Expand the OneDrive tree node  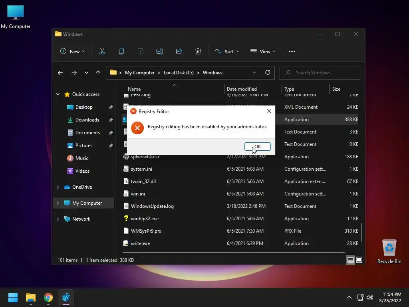[58, 187]
